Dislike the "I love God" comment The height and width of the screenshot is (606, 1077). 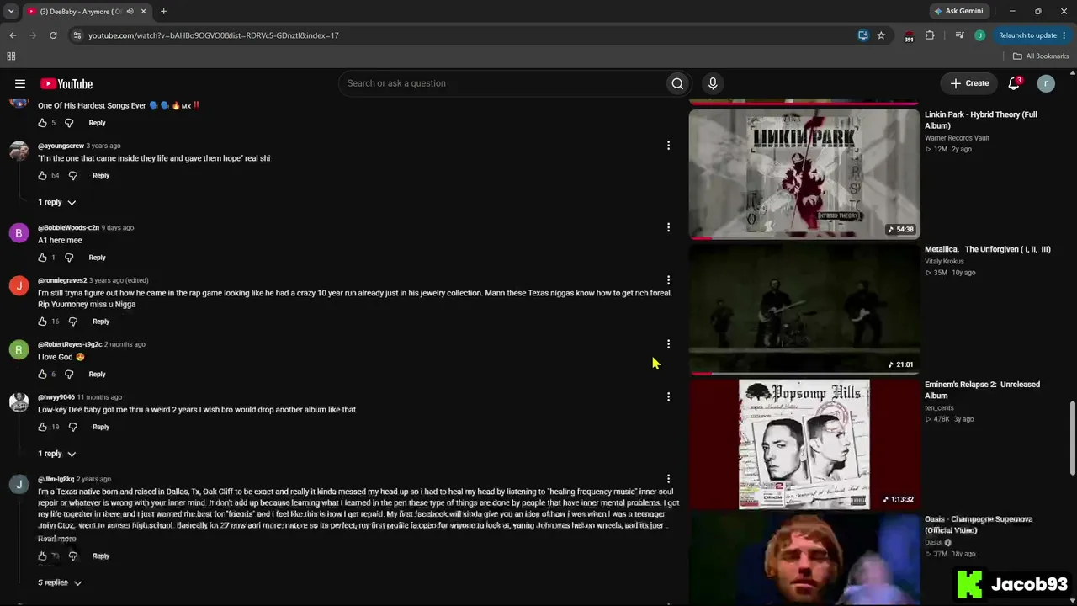click(x=69, y=375)
